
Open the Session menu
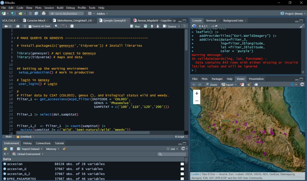point(49,8)
